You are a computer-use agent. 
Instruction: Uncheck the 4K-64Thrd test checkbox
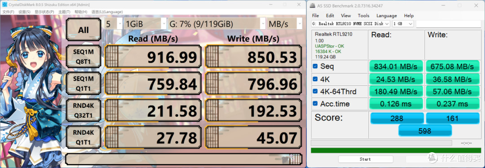315,91
